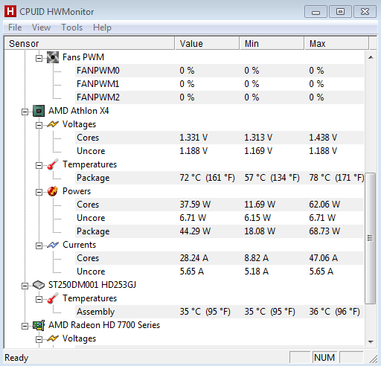
Task: Click the ST250DM001 hard drive icon
Action: [39, 285]
